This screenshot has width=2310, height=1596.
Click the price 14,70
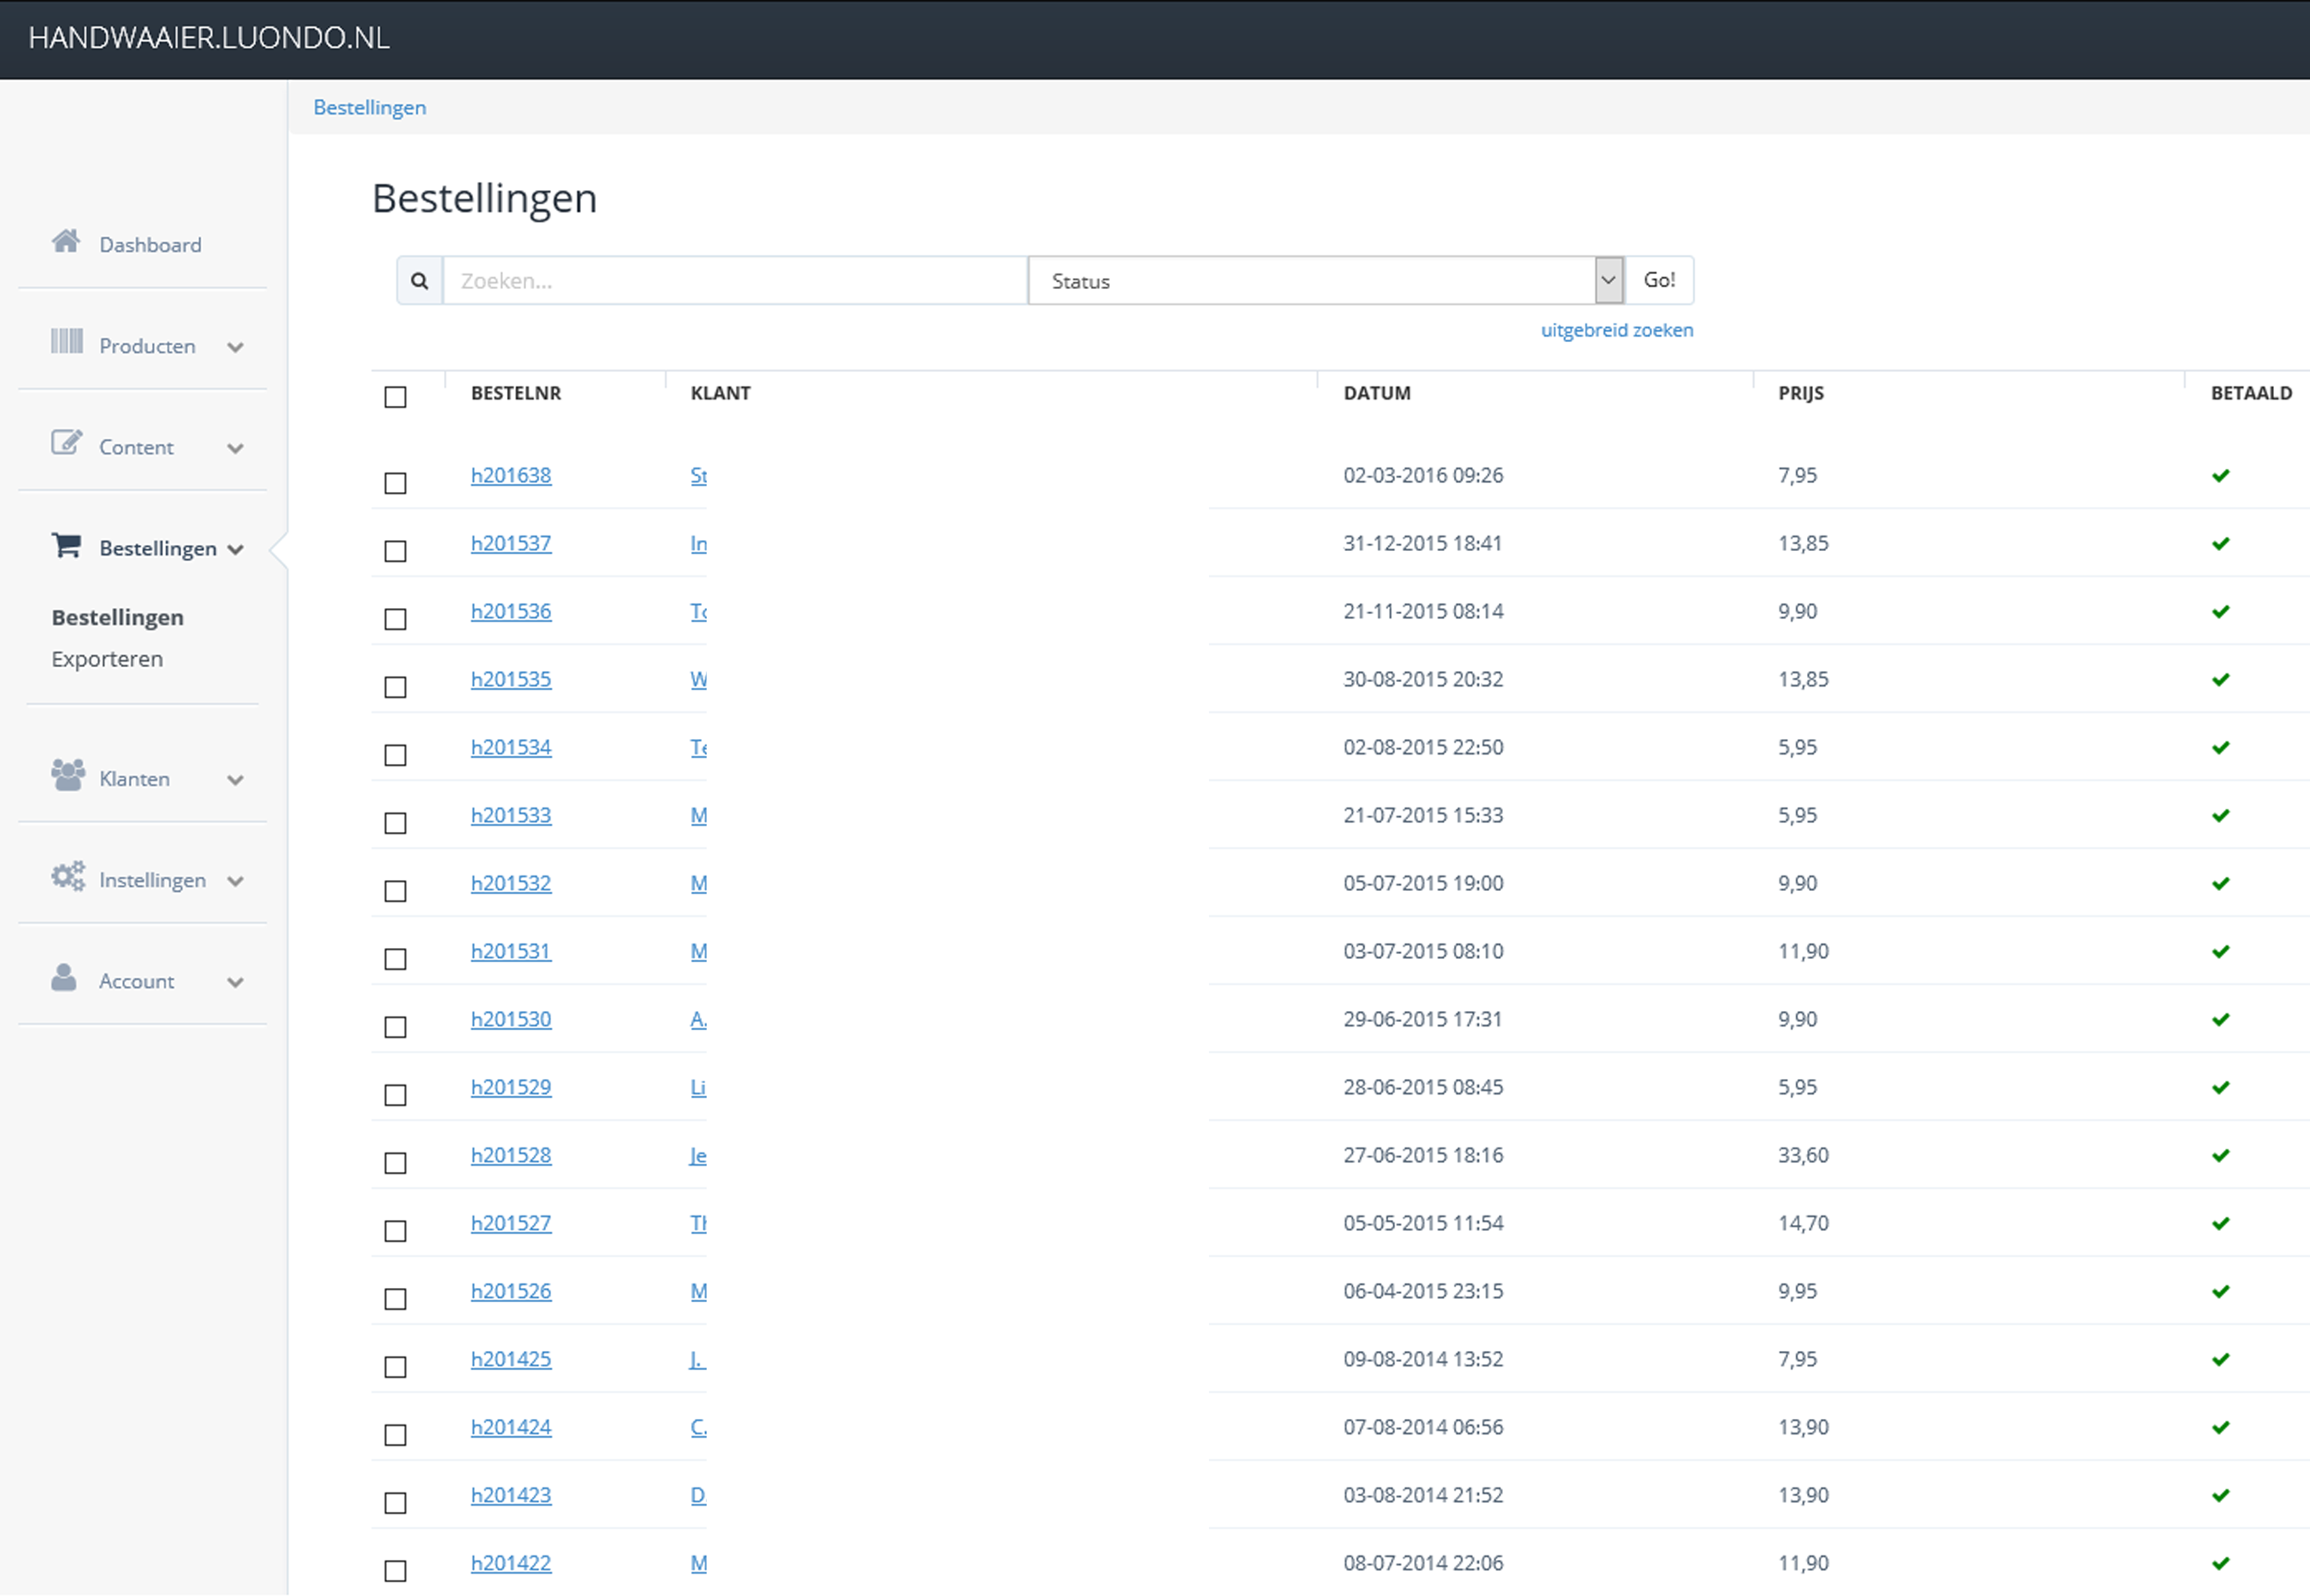[1803, 1224]
